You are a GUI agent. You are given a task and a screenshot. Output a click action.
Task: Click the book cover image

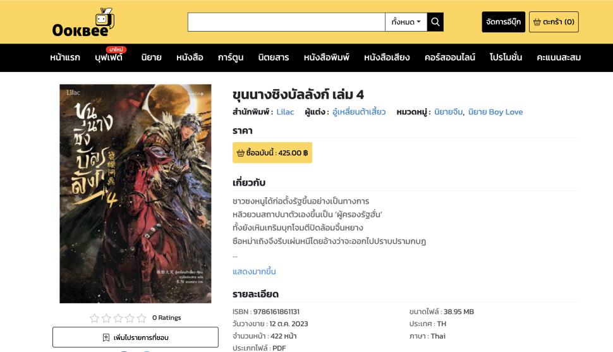(135, 193)
